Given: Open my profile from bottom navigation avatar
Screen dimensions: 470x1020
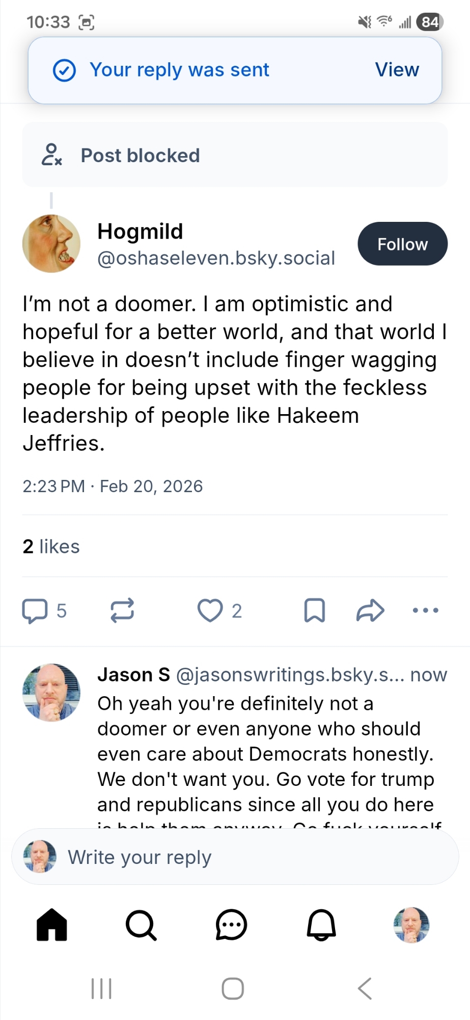Looking at the screenshot, I should (411, 925).
